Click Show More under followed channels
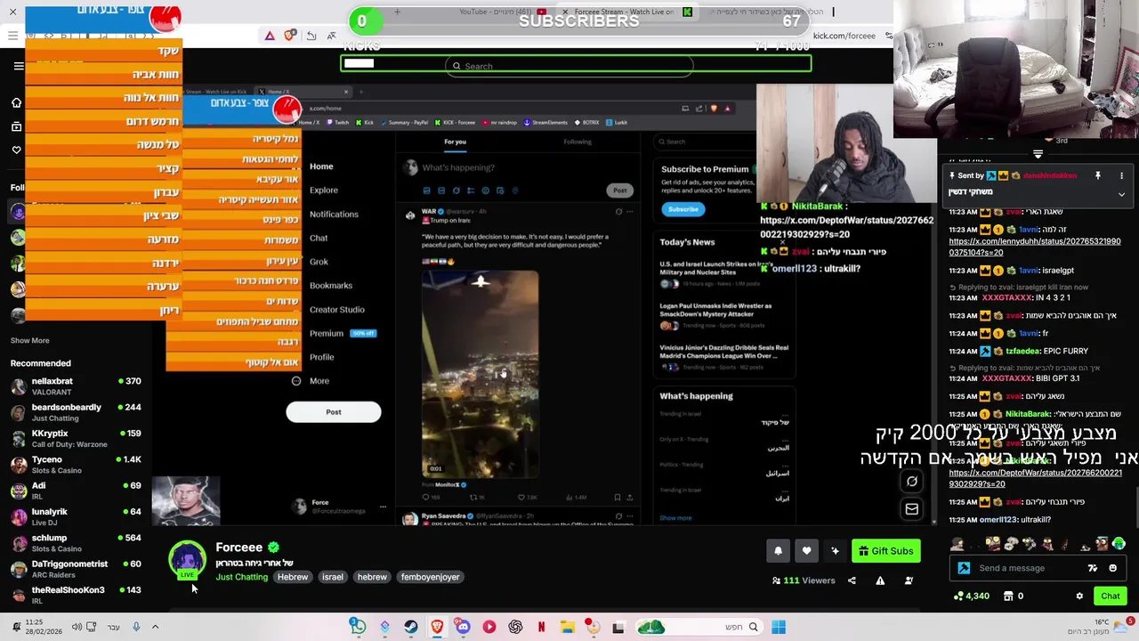1139x641 pixels. (29, 340)
